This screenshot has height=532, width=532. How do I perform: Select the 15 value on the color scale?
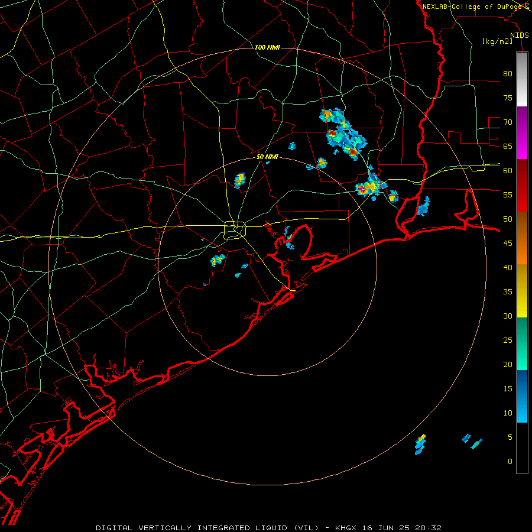pos(508,389)
